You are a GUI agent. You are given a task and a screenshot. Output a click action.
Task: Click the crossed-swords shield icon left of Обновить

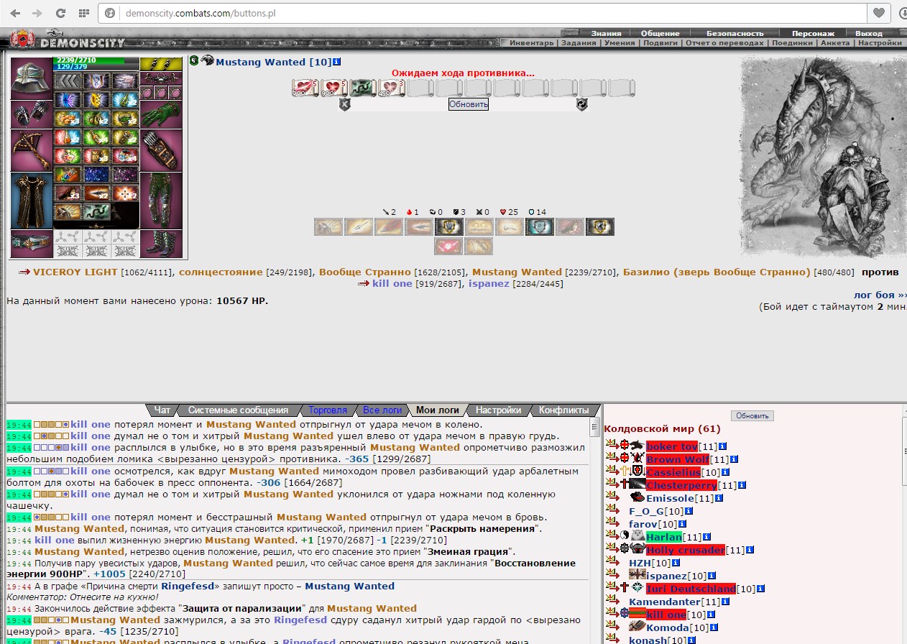pyautogui.click(x=344, y=104)
